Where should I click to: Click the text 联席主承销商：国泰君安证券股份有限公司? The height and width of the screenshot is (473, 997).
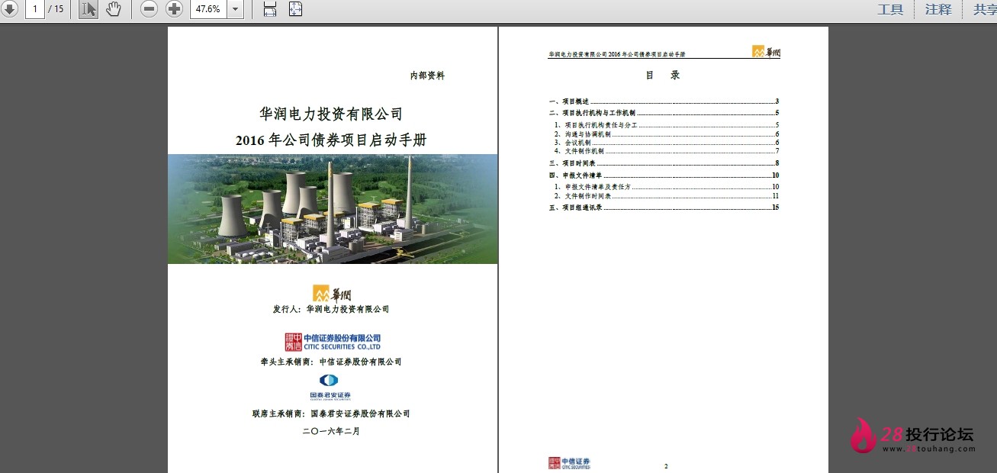point(331,413)
